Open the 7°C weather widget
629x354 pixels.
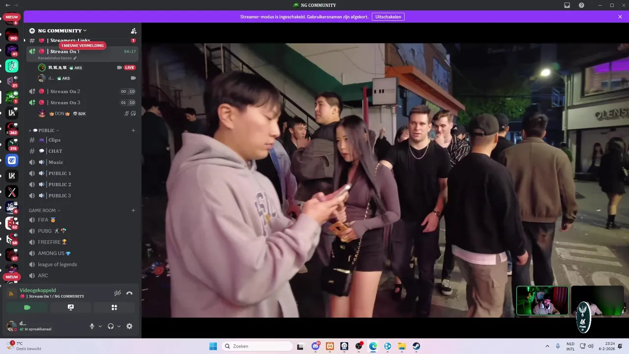pyautogui.click(x=24, y=346)
